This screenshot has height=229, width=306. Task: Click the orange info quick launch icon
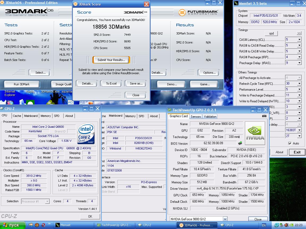point(37,225)
